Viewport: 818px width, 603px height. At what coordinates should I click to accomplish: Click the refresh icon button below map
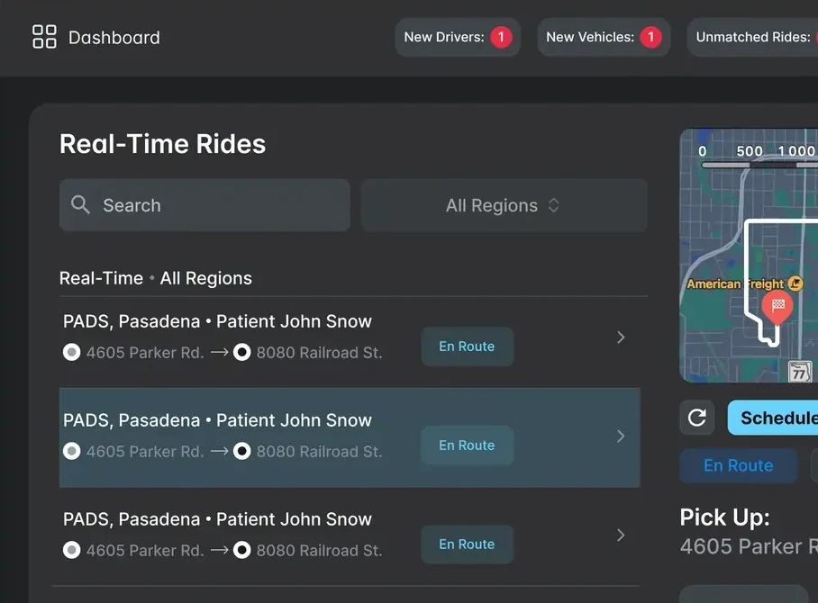tap(697, 418)
